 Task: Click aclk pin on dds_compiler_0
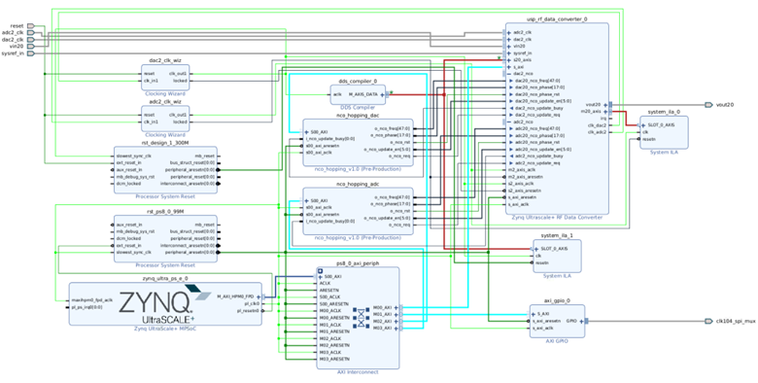pos(337,95)
